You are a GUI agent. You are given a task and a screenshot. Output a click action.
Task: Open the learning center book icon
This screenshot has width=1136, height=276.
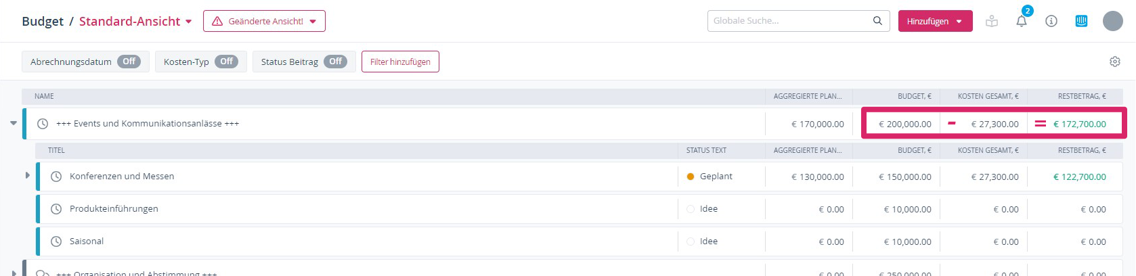[x=992, y=21]
